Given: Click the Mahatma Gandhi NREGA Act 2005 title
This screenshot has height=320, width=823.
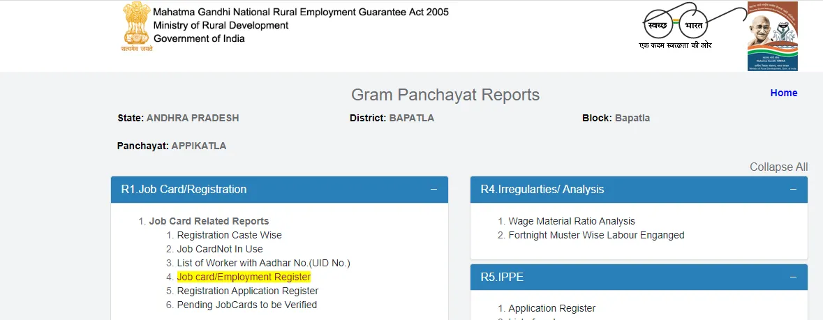Looking at the screenshot, I should (302, 12).
